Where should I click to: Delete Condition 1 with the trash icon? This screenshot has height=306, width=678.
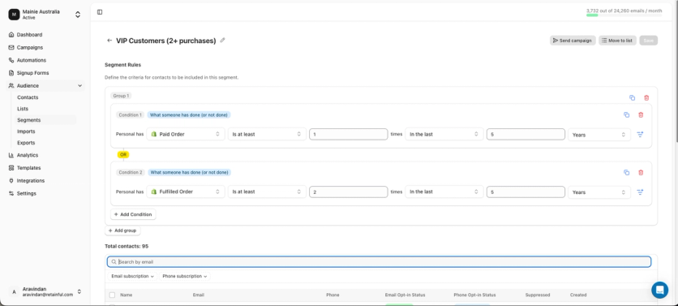pos(641,114)
